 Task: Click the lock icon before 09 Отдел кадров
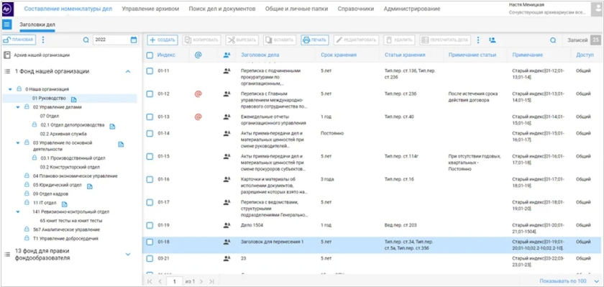point(27,193)
